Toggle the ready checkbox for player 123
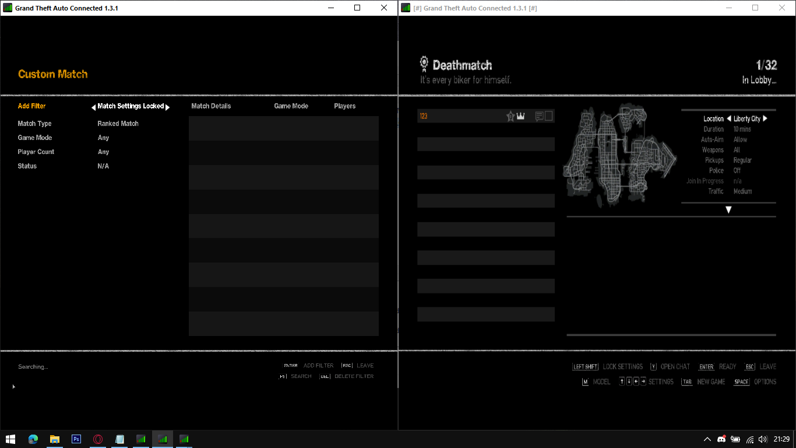The image size is (796, 448). [x=548, y=116]
